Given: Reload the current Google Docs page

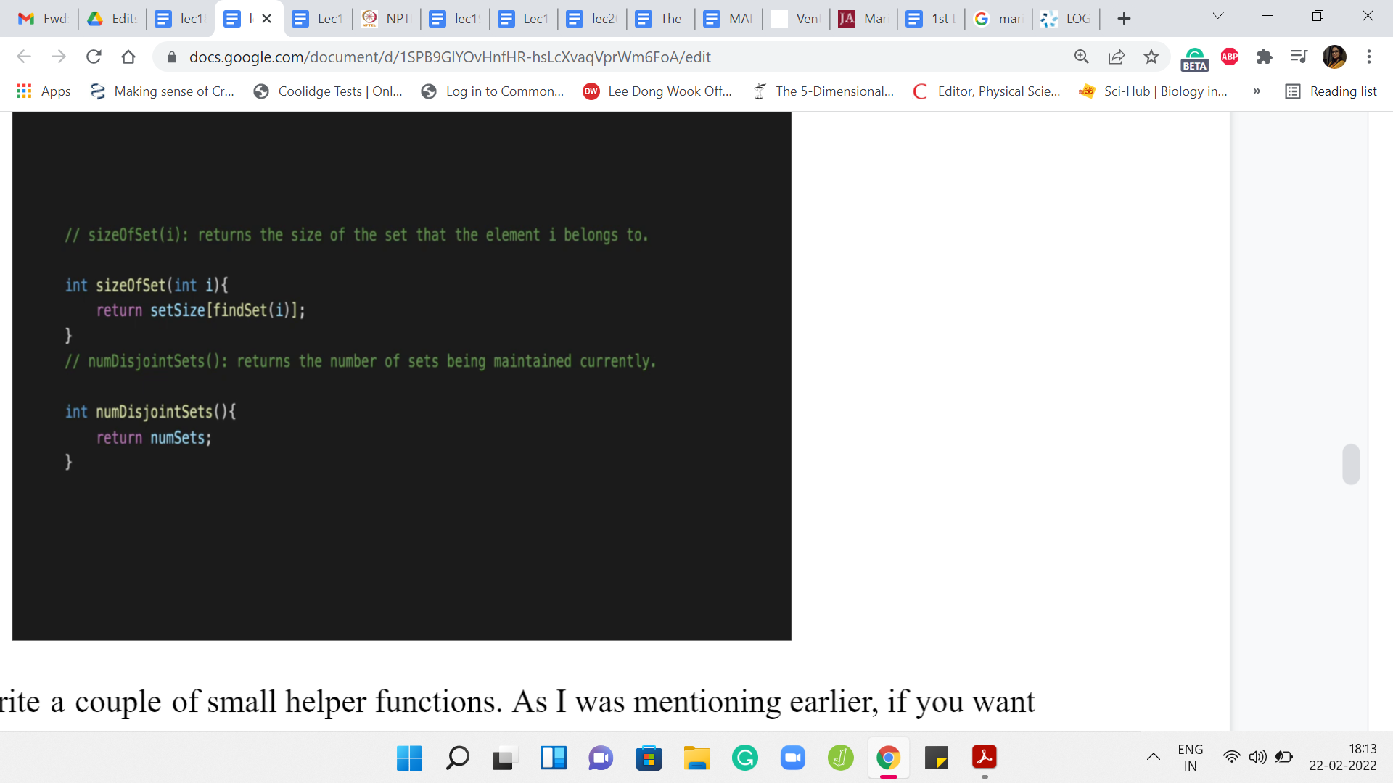Looking at the screenshot, I should pyautogui.click(x=94, y=57).
